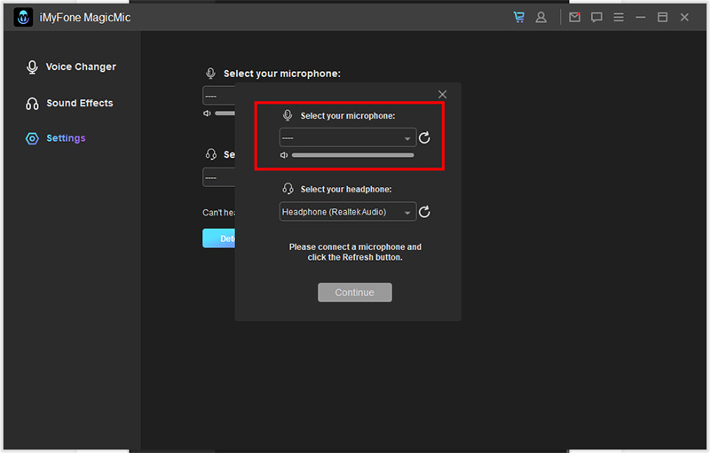Open the hamburger menu icon
The image size is (710, 453).
coord(619,17)
